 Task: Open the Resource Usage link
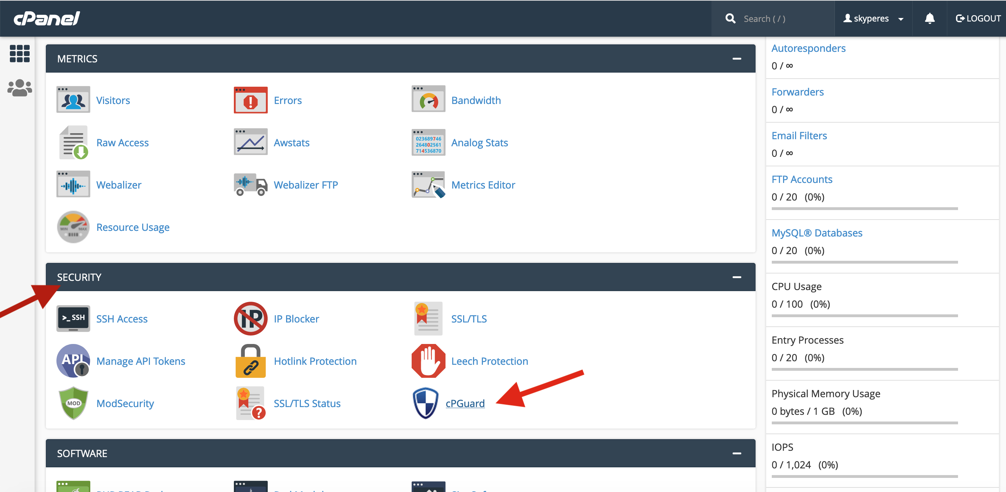coord(133,227)
